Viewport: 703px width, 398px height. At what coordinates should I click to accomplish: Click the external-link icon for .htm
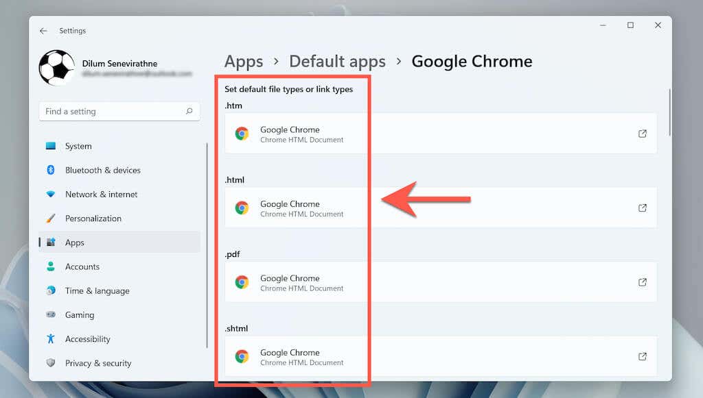click(x=643, y=134)
